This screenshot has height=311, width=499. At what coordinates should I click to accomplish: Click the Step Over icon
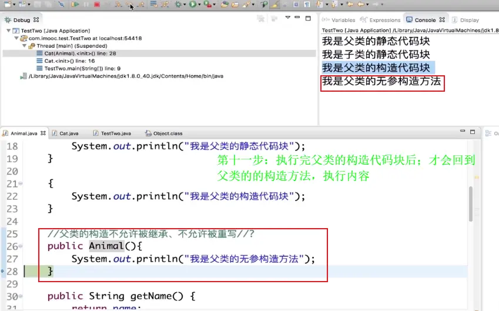(129, 4)
